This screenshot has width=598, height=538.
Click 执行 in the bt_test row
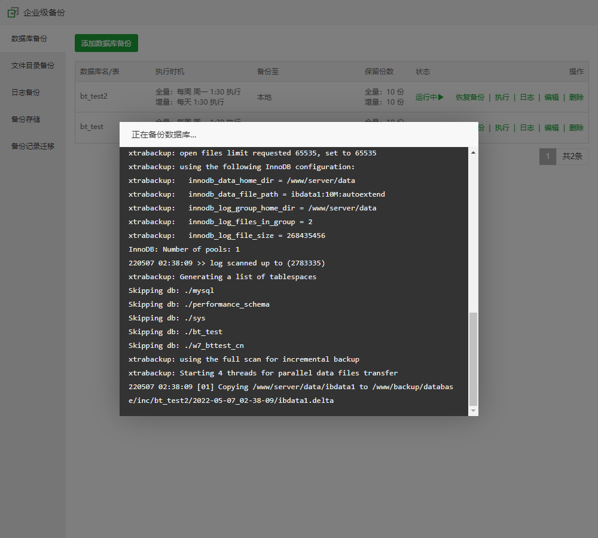[x=502, y=128]
